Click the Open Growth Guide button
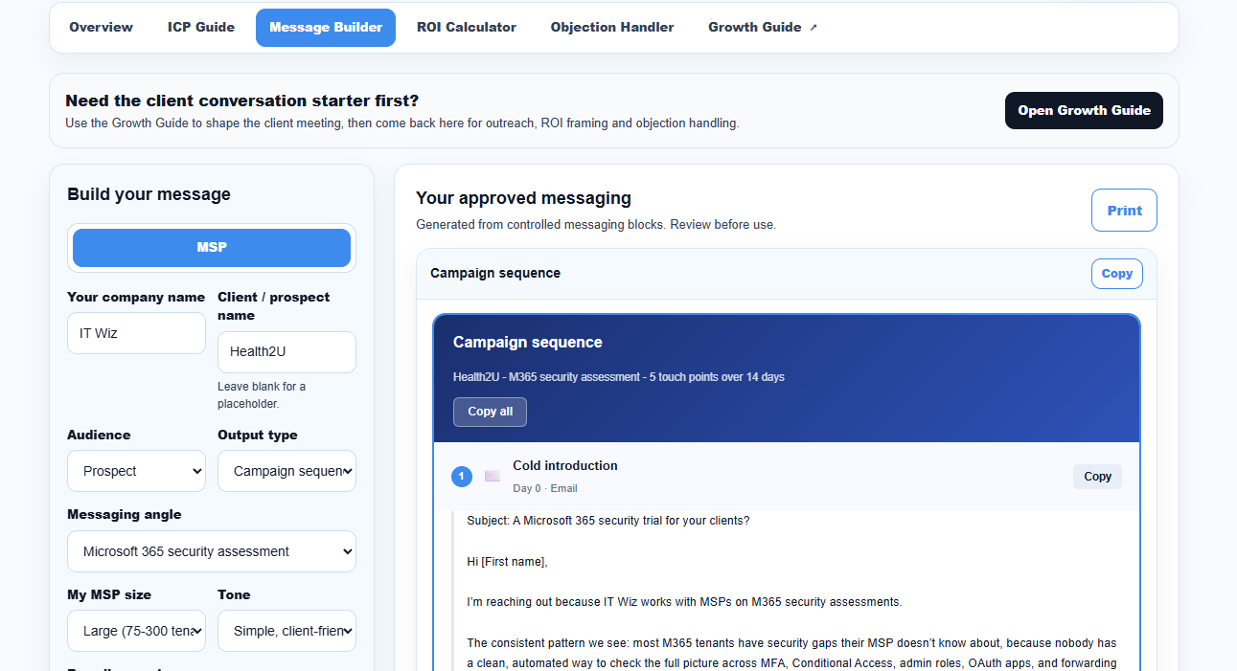 coord(1084,110)
